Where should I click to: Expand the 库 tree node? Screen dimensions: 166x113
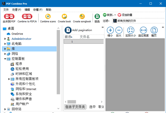[5, 49]
